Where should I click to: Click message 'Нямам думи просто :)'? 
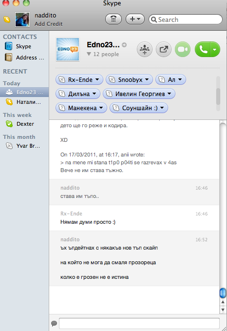tap(88, 222)
